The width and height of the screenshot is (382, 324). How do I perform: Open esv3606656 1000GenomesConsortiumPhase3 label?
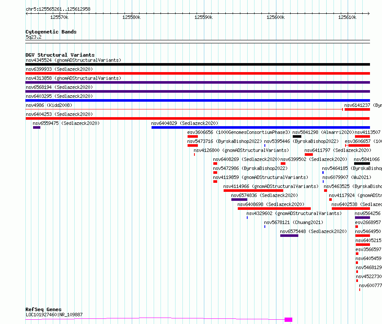coord(239,132)
